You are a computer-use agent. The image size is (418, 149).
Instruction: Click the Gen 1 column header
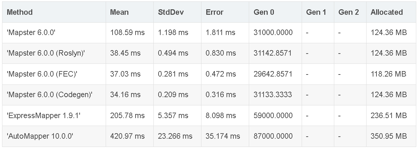point(316,12)
